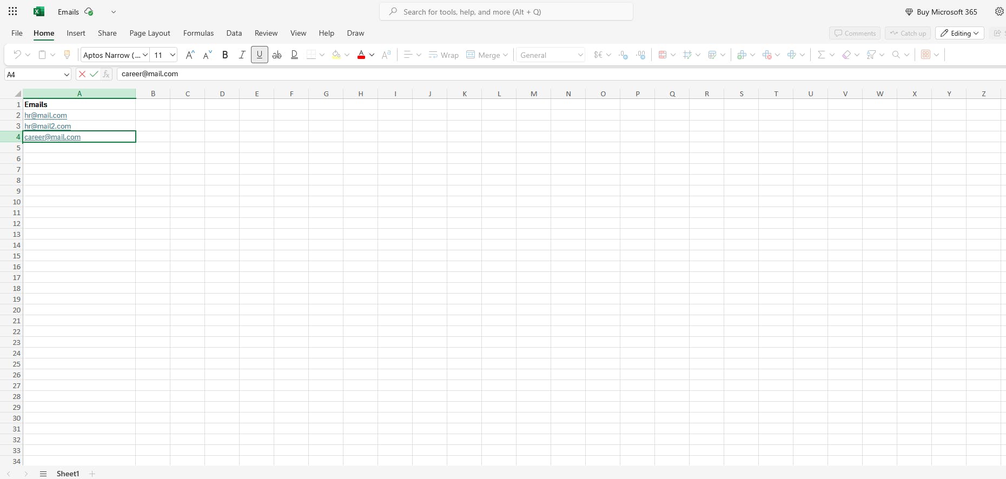Click the Sort and Filter icon
The height and width of the screenshot is (479, 1006).
[871, 55]
